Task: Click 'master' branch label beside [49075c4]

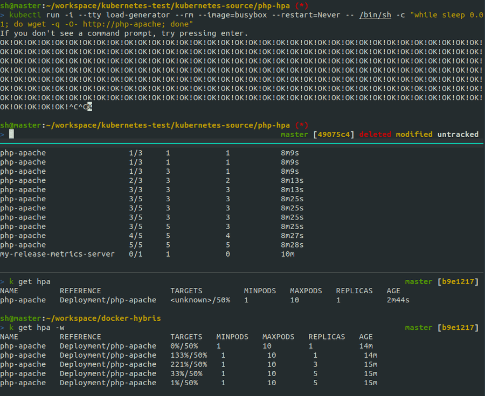Action: 294,135
